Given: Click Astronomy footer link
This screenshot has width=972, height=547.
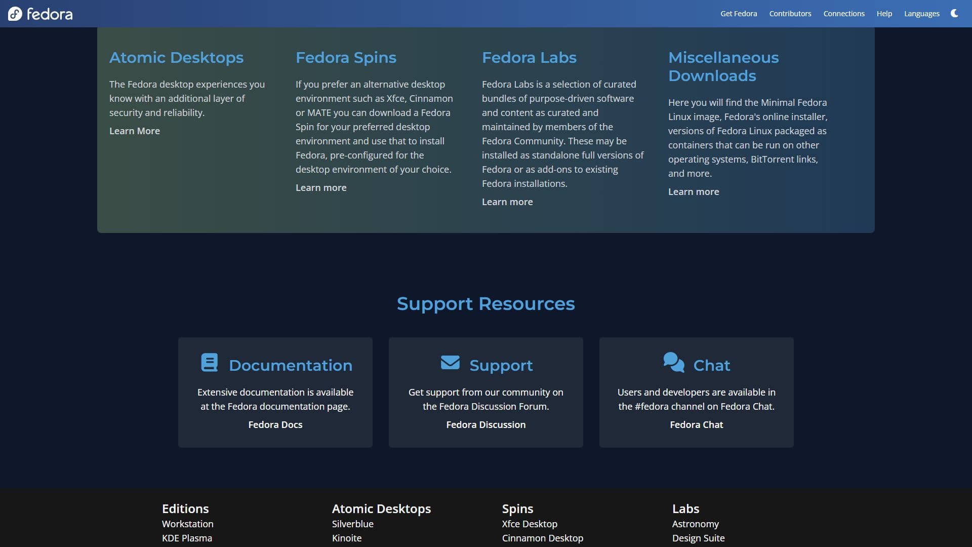Looking at the screenshot, I should pos(696,524).
